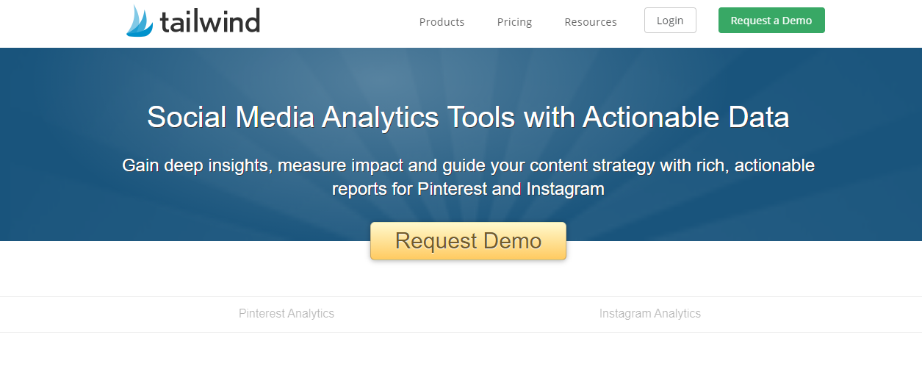Click the word "Instagram" in the hero subheading
Viewport: 922px width, 380px height.
565,189
